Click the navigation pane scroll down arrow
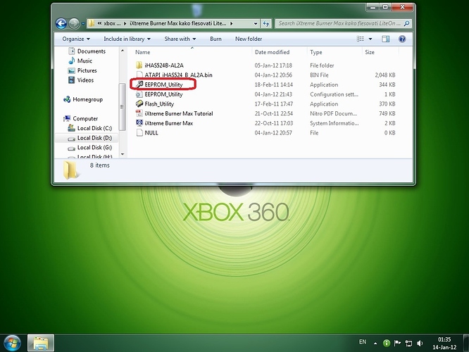Screen dimensions: 469x352 point(123,154)
